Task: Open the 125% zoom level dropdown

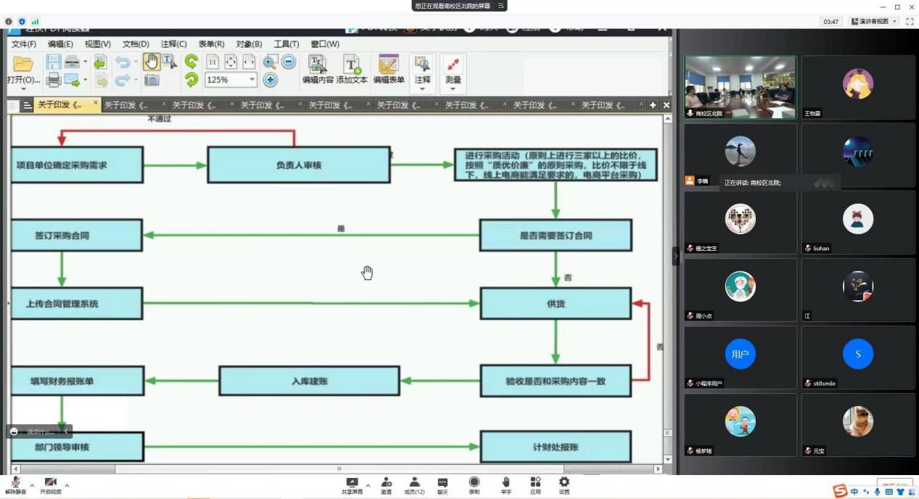Action: click(252, 80)
